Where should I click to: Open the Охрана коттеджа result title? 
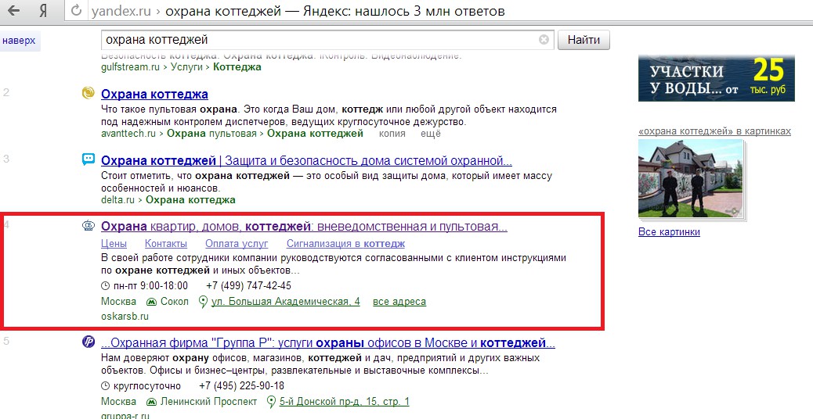[154, 94]
